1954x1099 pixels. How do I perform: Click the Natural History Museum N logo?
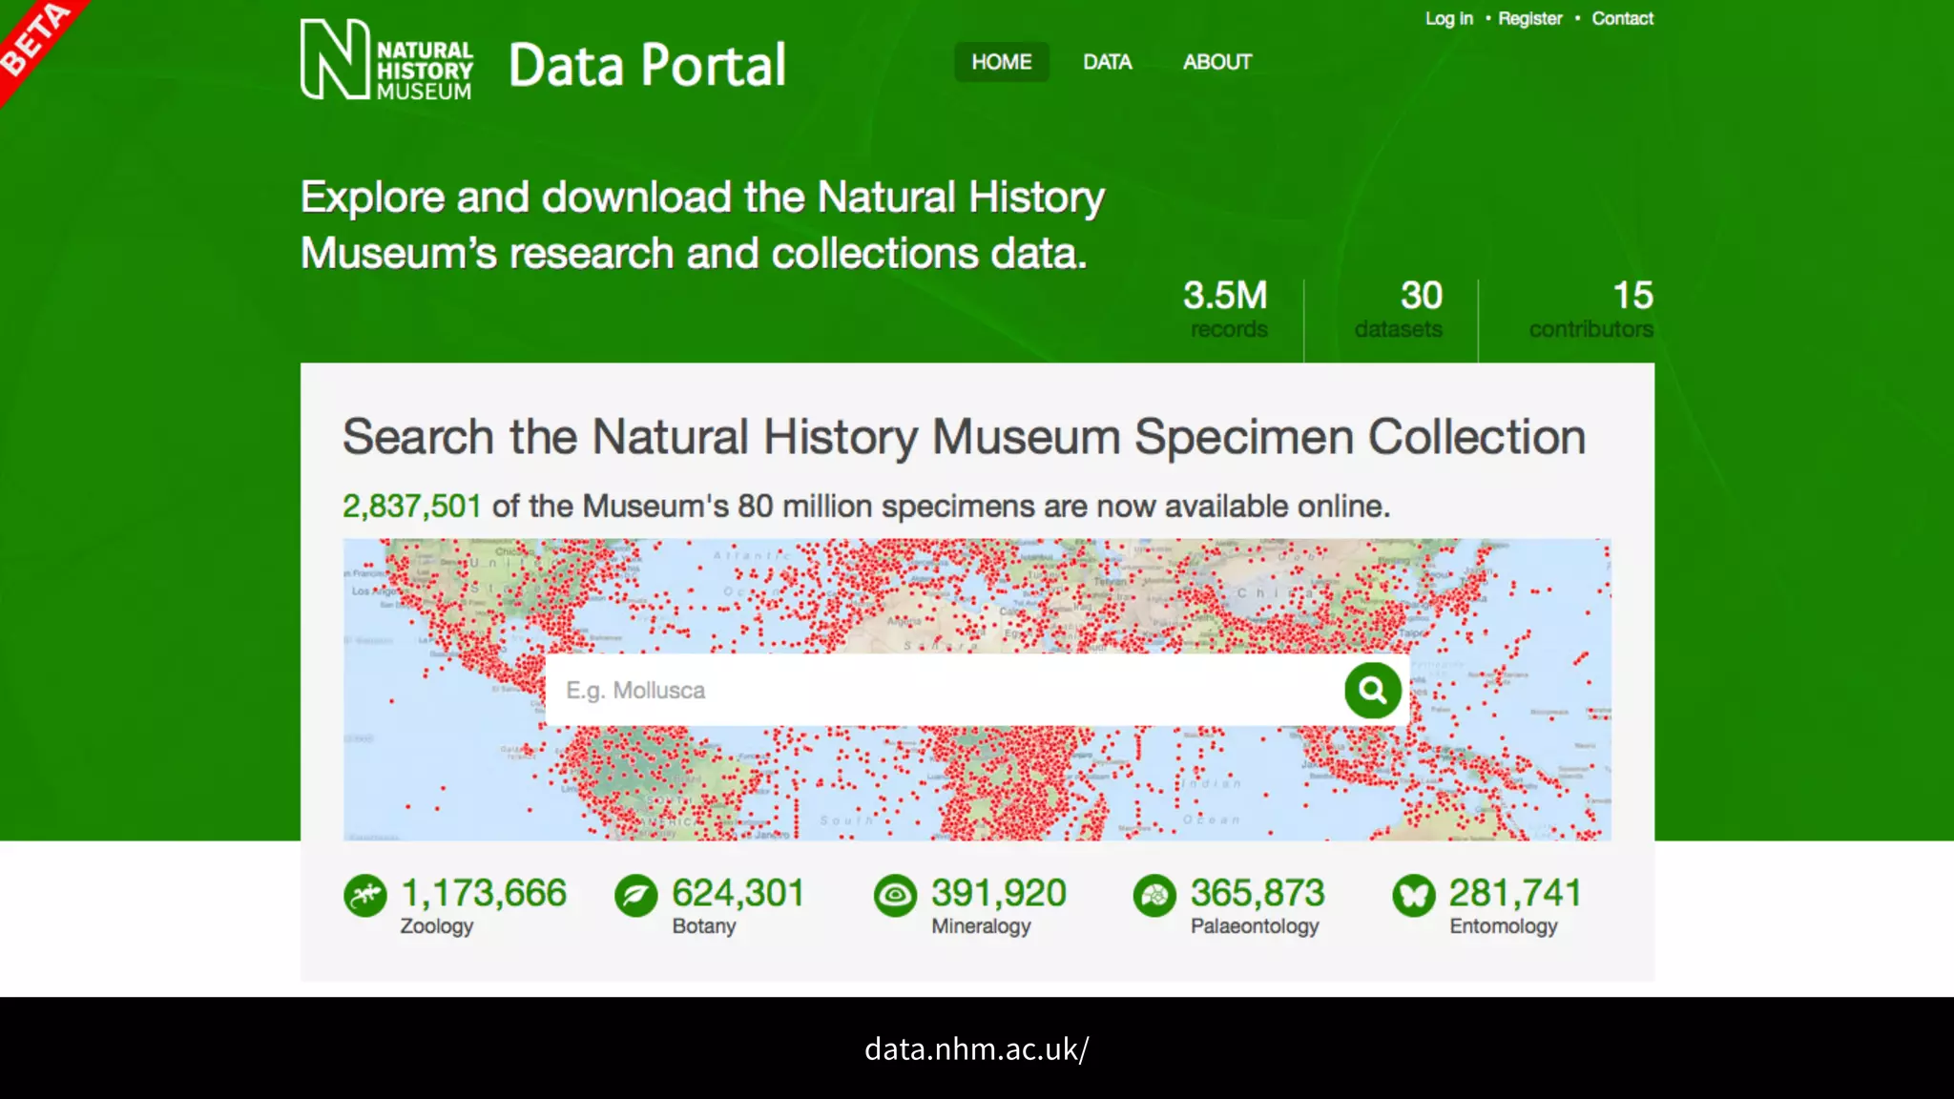coord(335,59)
